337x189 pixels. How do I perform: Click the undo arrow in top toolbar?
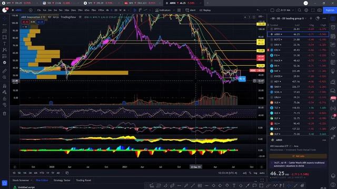258,10
